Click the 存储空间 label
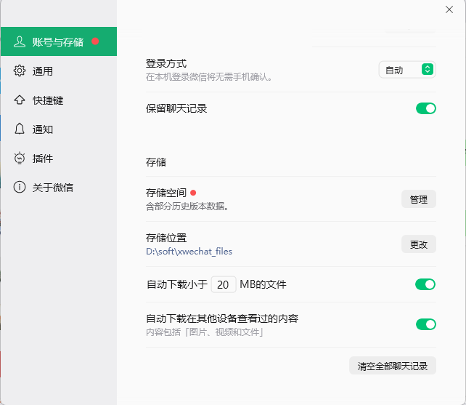This screenshot has height=405, width=466. [166, 193]
